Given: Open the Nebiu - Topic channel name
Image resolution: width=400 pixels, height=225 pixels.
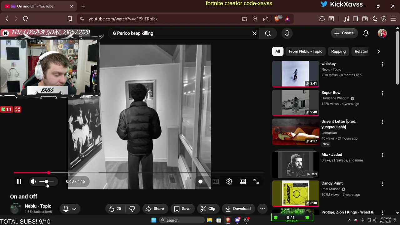Looking at the screenshot, I should click(38, 206).
